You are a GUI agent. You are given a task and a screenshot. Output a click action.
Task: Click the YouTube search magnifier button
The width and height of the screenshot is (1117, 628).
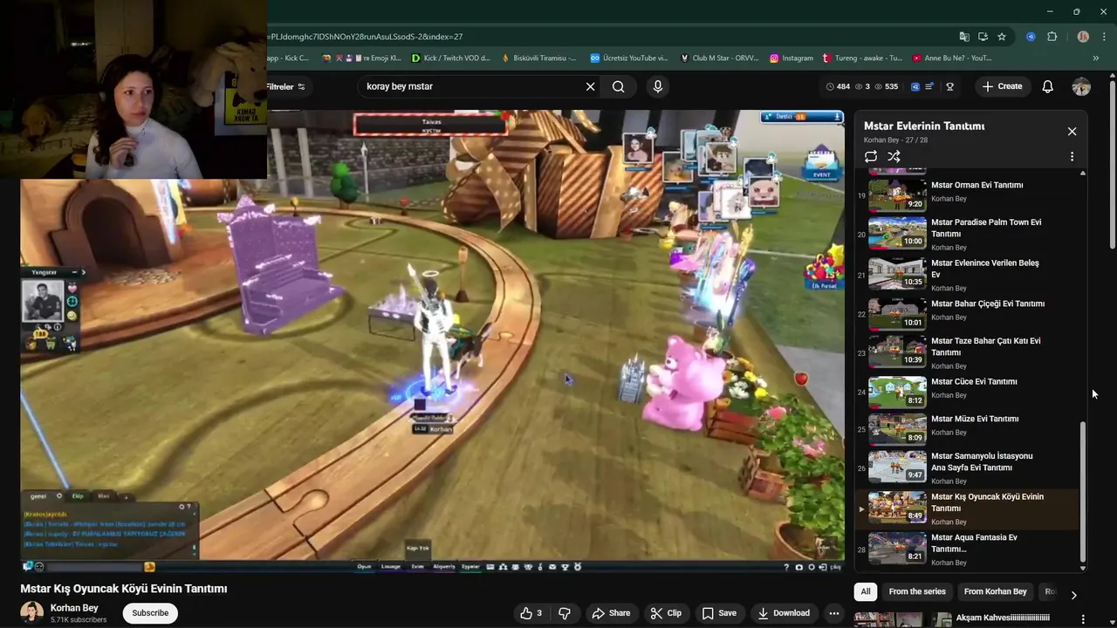618,86
